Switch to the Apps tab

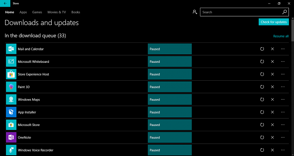pos(23,12)
